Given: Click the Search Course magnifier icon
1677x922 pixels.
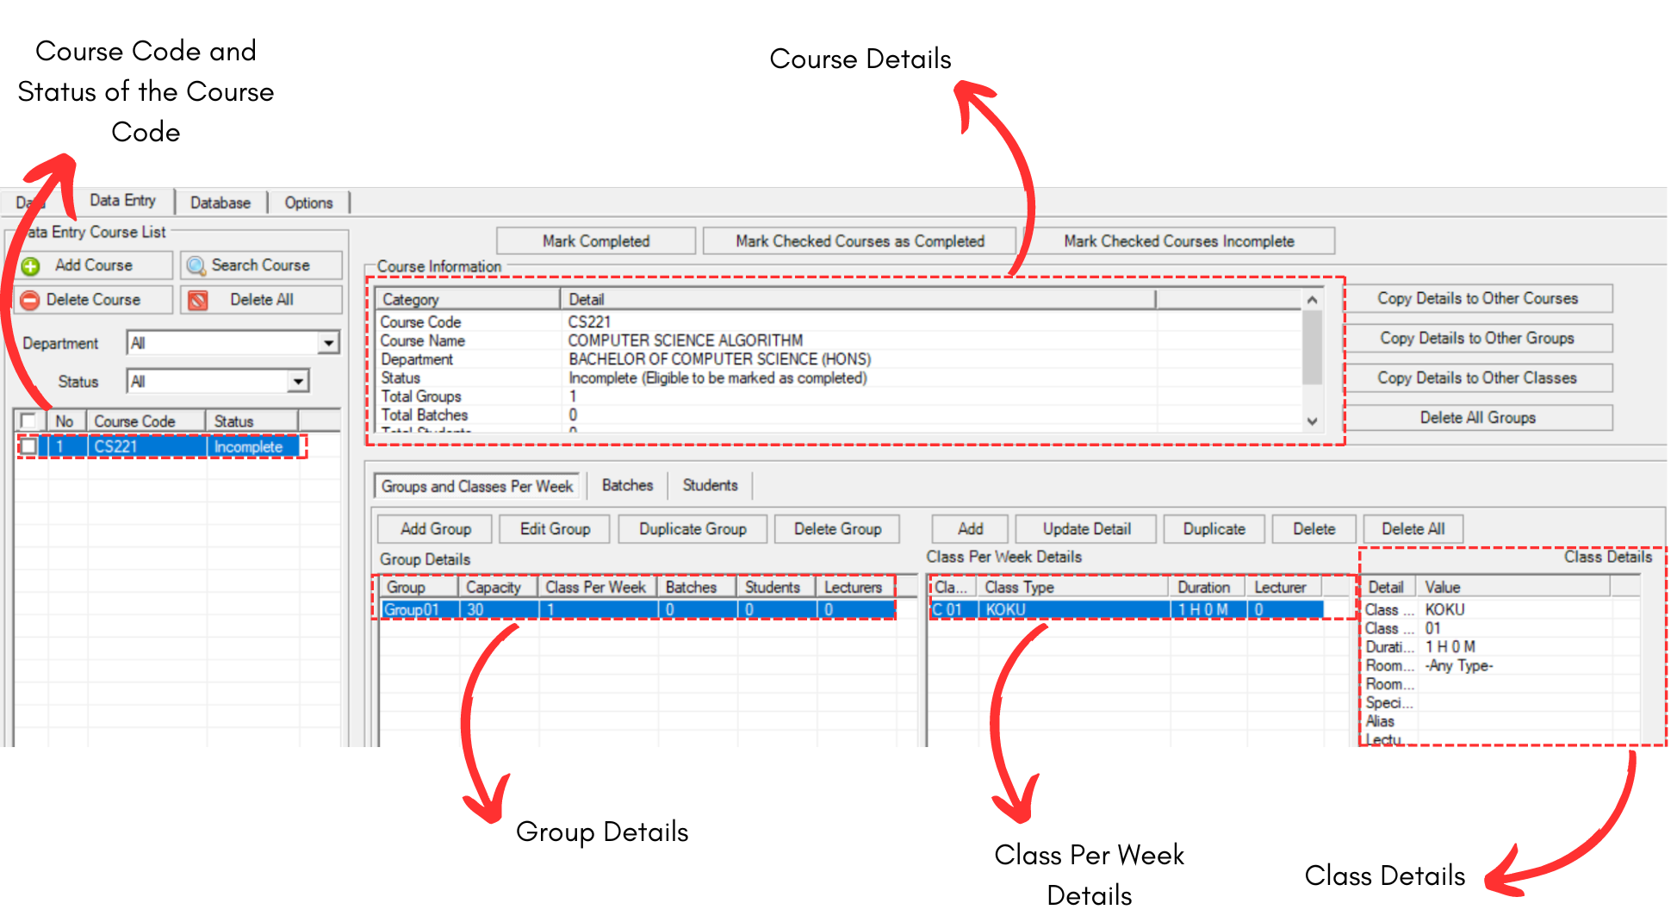Looking at the screenshot, I should (196, 265).
